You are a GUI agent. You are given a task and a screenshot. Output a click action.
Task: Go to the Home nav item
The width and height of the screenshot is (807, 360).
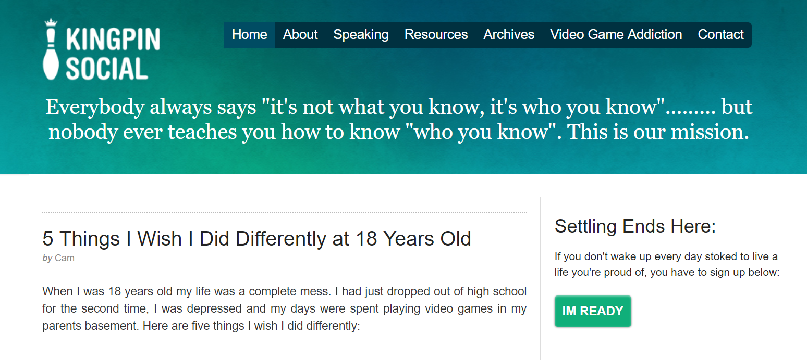[250, 35]
